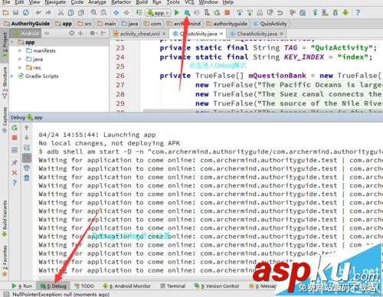Expand the manifests folder
Image resolution: width=383 pixels, height=297 pixels.
click(x=20, y=51)
